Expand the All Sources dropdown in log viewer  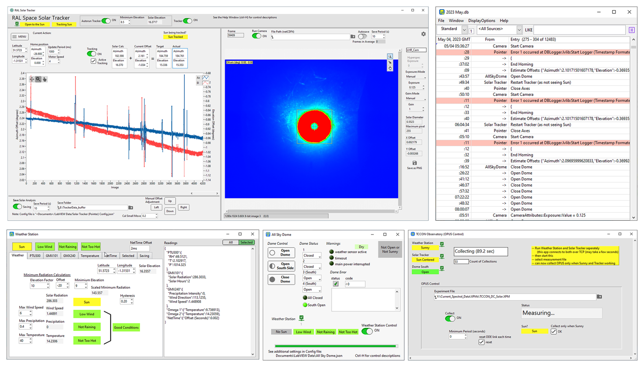519,30
